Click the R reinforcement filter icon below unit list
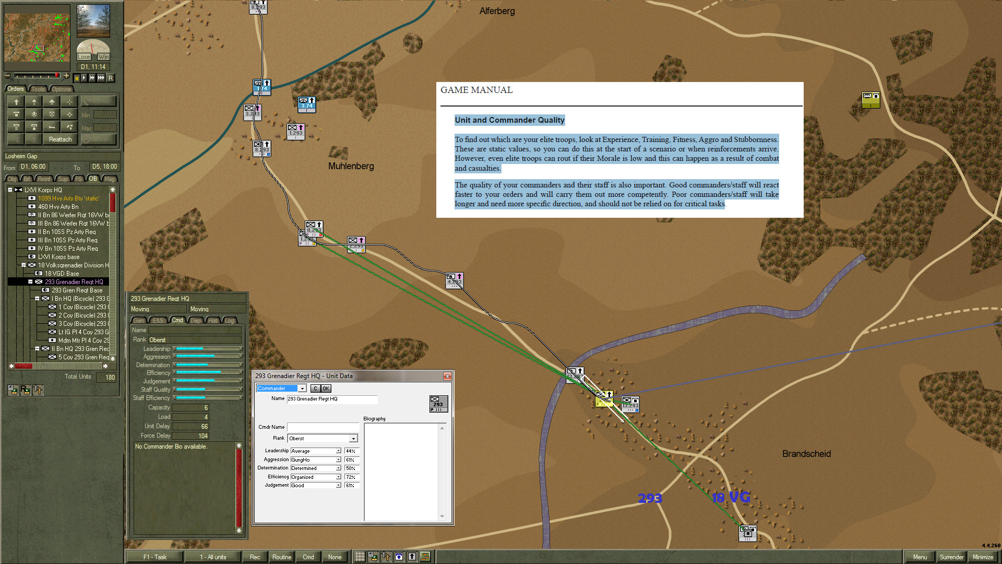This screenshot has height=564, width=1002. coord(25,390)
